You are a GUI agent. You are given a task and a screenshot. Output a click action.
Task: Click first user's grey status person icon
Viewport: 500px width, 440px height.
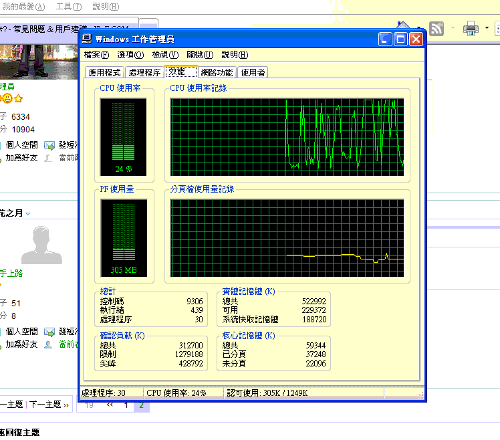(48, 158)
